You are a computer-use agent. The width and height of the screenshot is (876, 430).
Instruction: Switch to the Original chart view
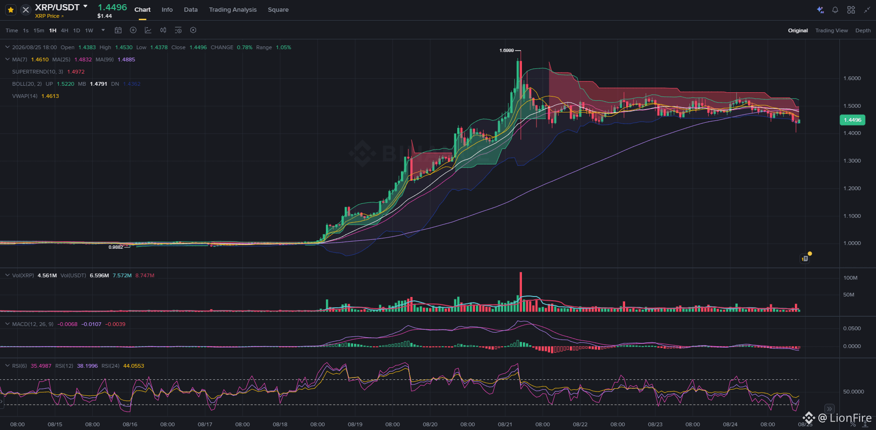pyautogui.click(x=798, y=30)
